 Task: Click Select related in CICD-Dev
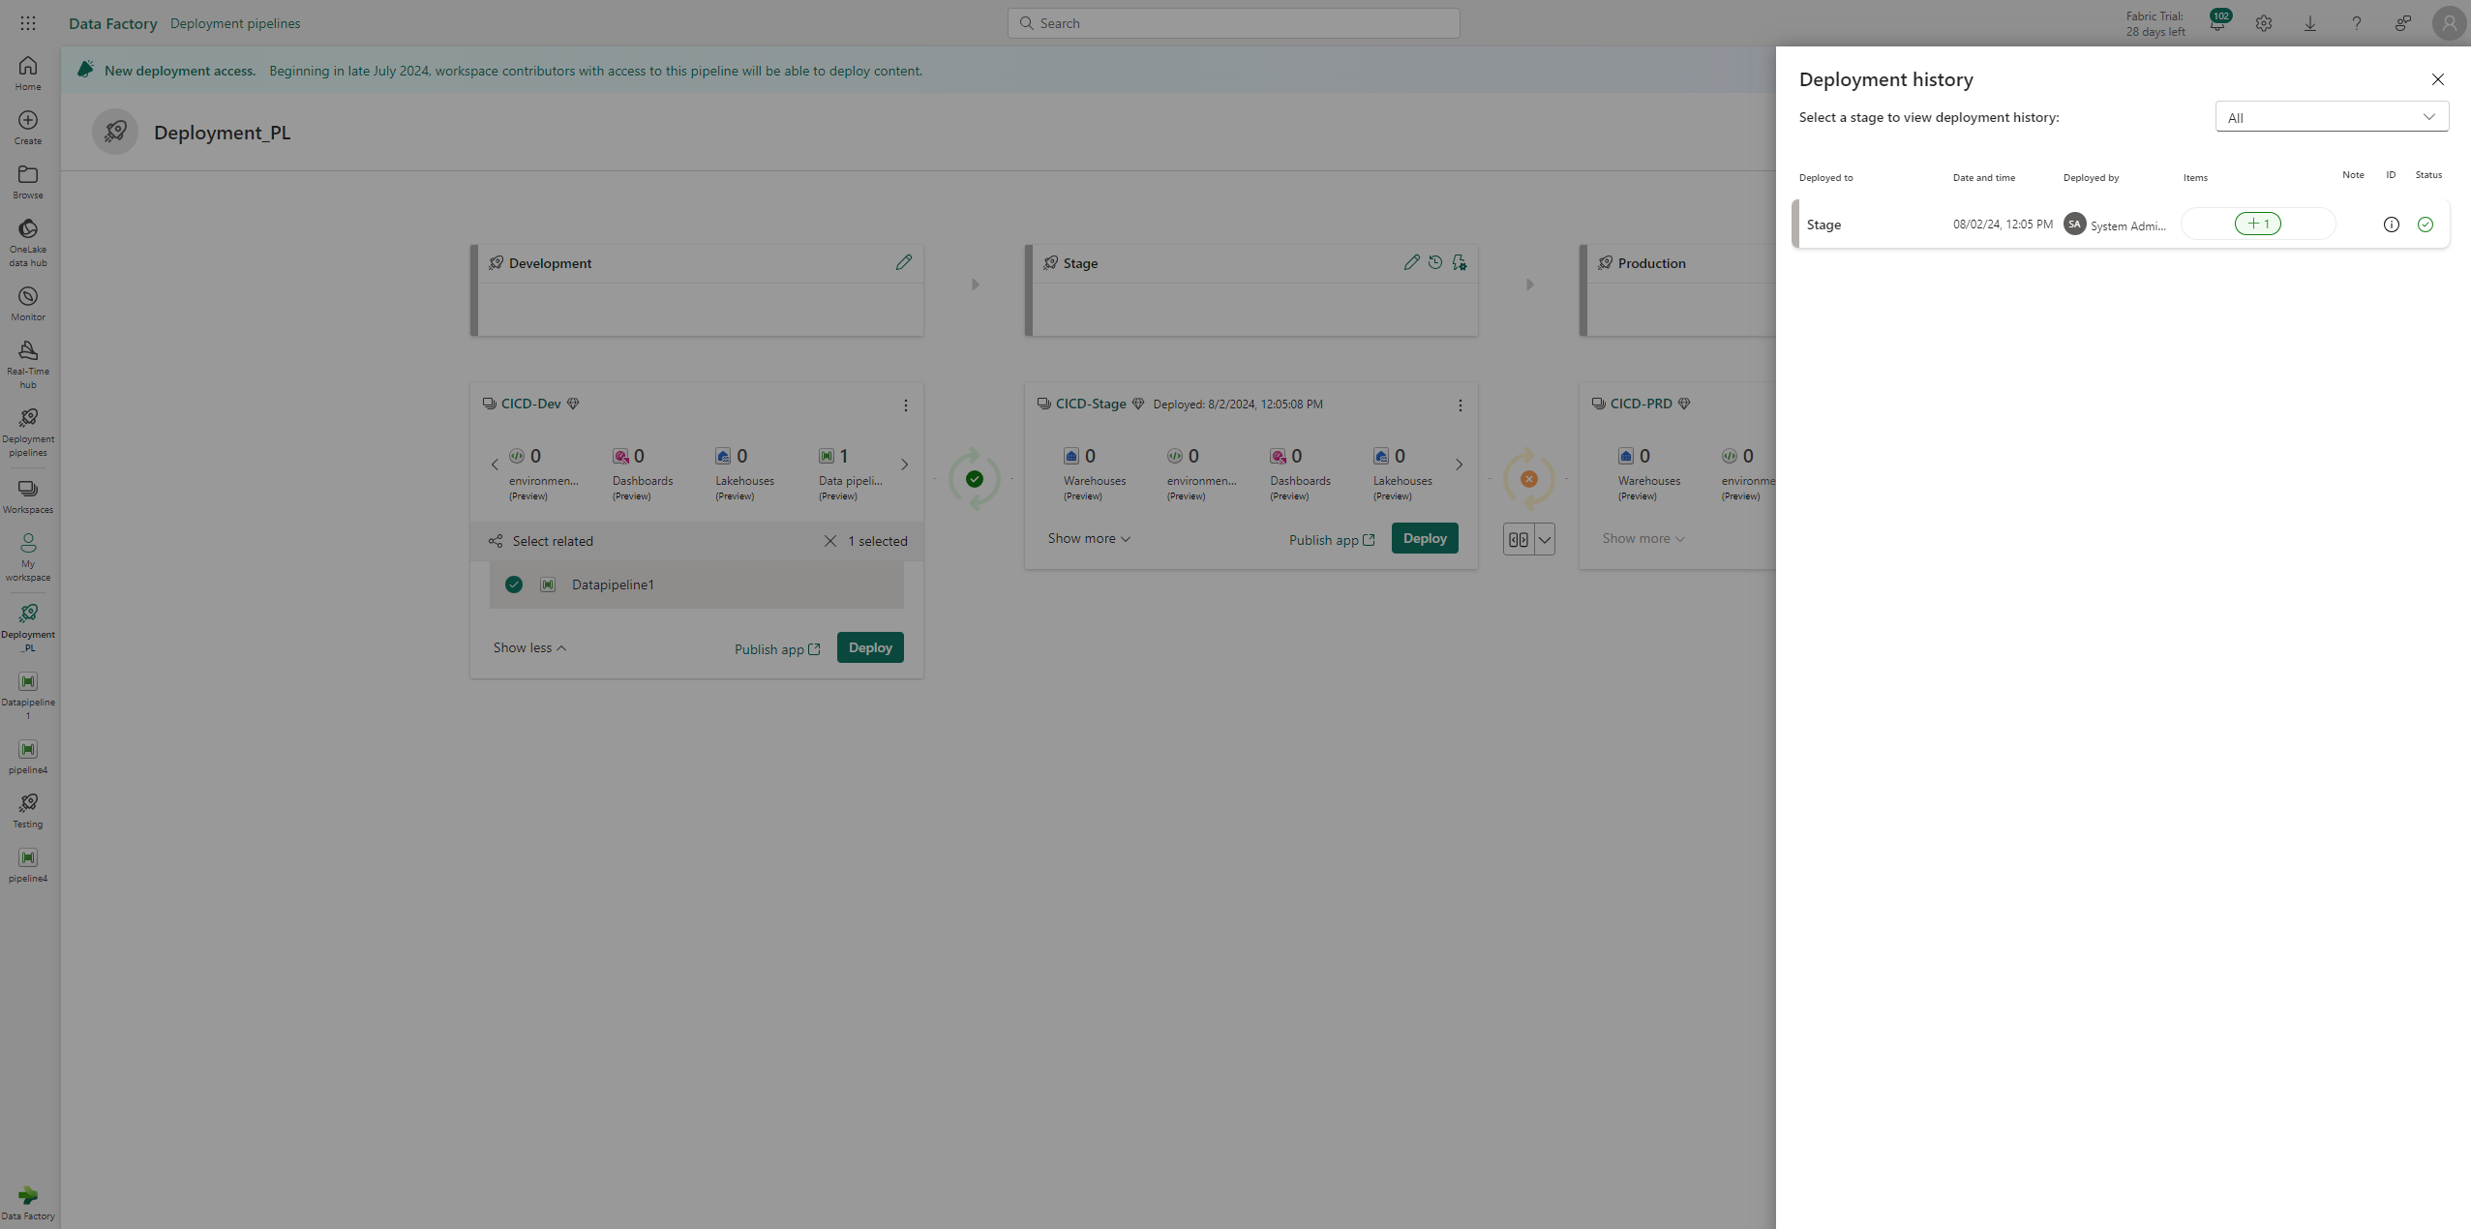click(x=541, y=541)
